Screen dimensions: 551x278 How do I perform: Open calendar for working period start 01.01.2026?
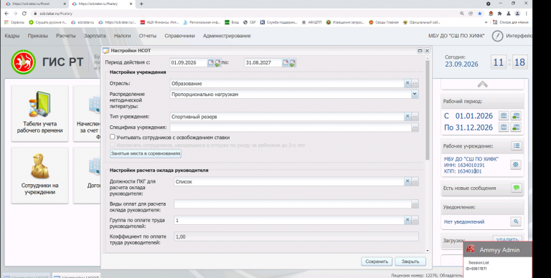click(504, 115)
